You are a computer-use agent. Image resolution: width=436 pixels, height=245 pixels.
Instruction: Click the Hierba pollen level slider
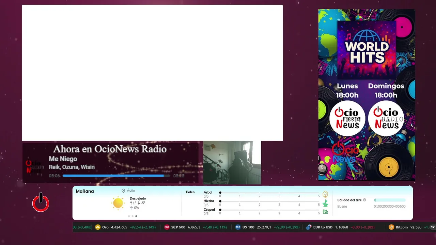pos(269,201)
